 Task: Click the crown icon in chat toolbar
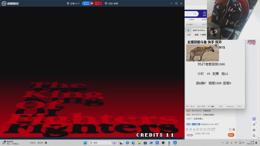(194, 129)
